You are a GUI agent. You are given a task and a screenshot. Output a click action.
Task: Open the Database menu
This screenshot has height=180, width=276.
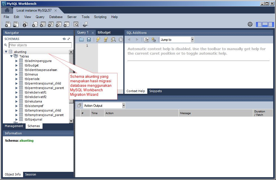56,17
